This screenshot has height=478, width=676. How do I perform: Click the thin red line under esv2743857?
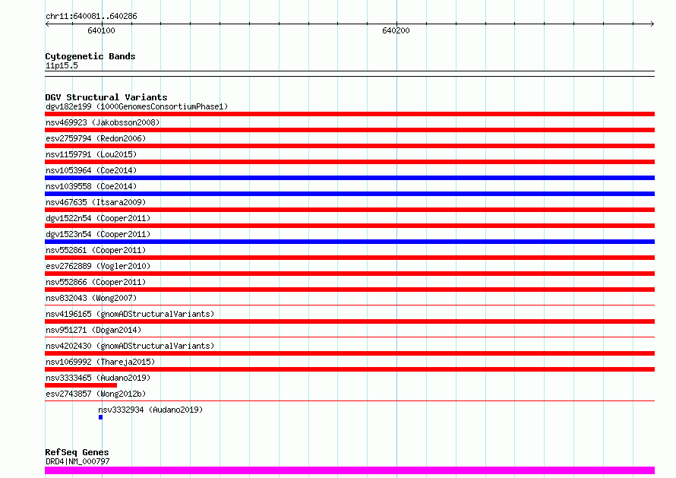[349, 400]
